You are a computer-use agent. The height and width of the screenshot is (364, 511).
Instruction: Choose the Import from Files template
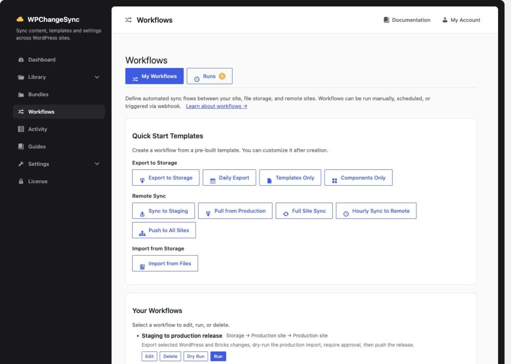pyautogui.click(x=165, y=263)
